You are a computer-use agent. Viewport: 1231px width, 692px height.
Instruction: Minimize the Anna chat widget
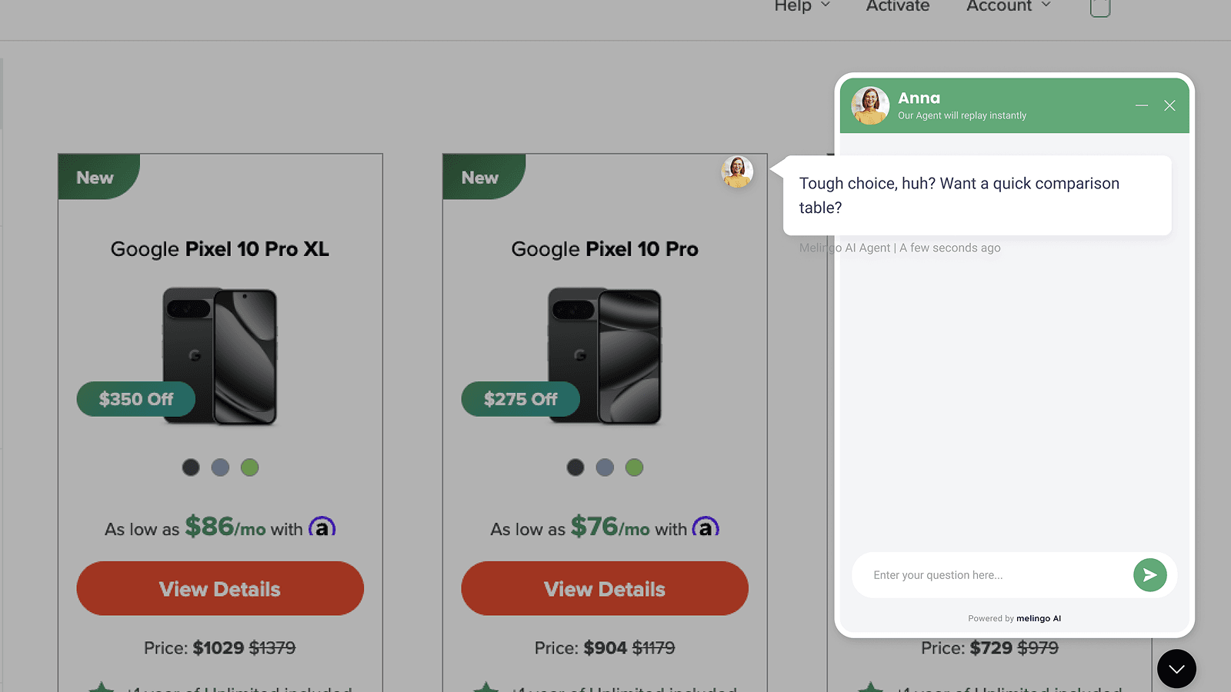click(x=1142, y=105)
